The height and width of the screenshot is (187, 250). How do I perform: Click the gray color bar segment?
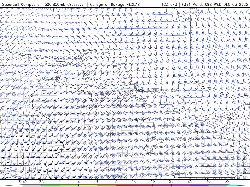pyautogui.click(x=32, y=185)
